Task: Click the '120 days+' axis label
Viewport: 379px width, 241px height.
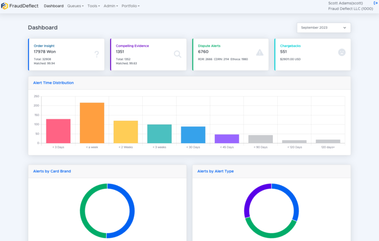Action: [x=328, y=147]
